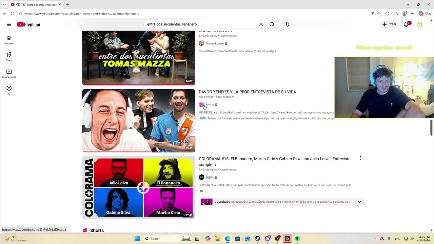The height and width of the screenshot is (244, 434).
Task: Open the browser extensions puzzle icon
Action: 387,14
